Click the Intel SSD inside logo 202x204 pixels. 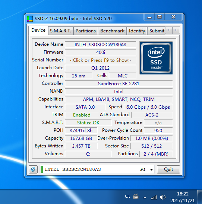tap(156, 58)
